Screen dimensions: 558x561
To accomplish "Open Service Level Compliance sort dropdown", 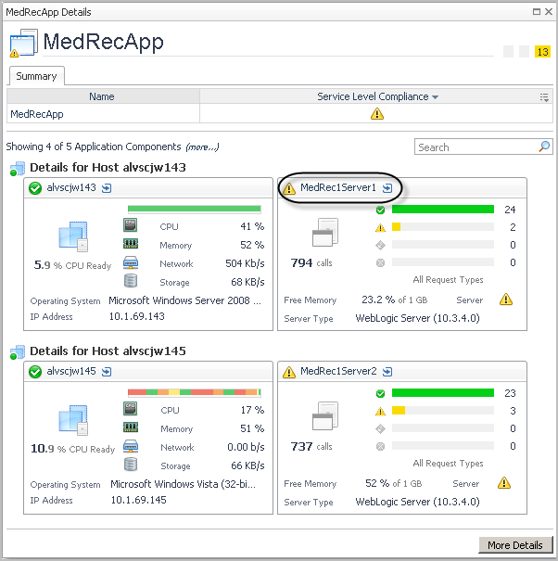I will (x=436, y=96).
